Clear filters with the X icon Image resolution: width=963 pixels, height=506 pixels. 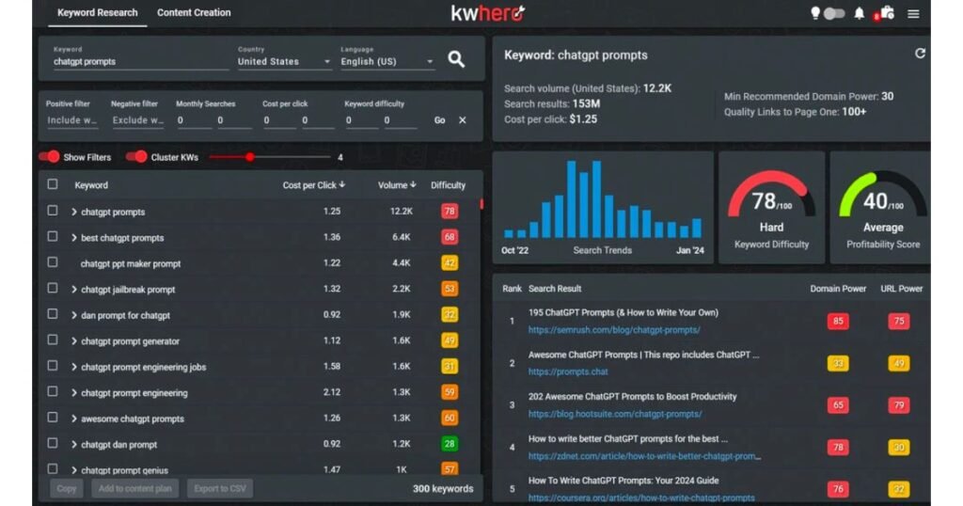[x=463, y=120]
